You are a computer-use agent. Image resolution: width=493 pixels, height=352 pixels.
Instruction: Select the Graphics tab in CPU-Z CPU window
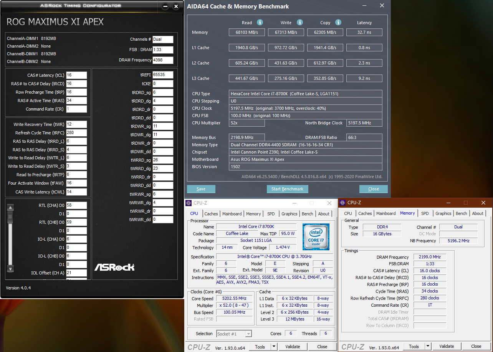coord(289,214)
